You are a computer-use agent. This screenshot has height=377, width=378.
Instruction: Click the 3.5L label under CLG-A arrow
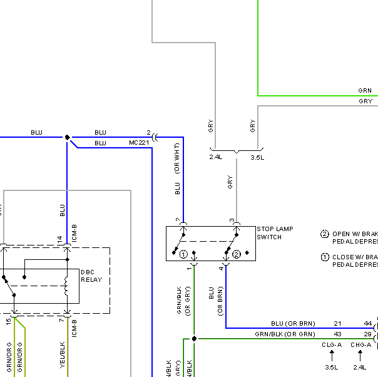(x=332, y=368)
